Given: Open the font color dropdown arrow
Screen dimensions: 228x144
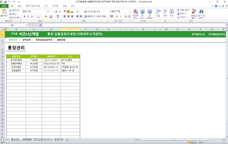Looking at the screenshot, I should (x=53, y=16).
